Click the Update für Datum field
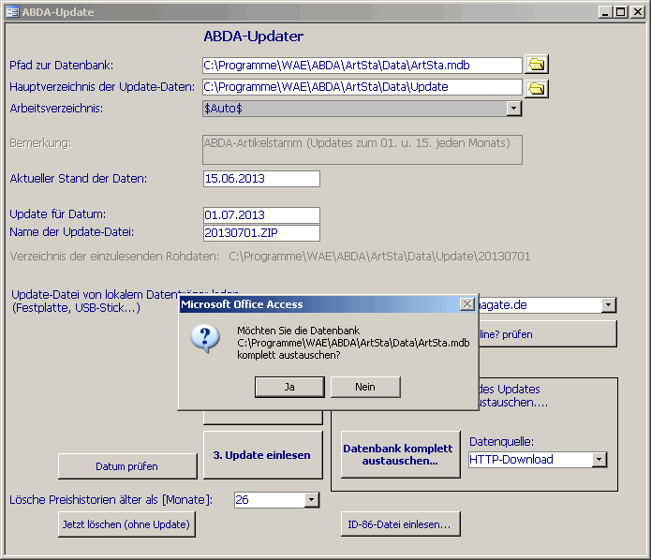This screenshot has width=651, height=560. point(261,215)
